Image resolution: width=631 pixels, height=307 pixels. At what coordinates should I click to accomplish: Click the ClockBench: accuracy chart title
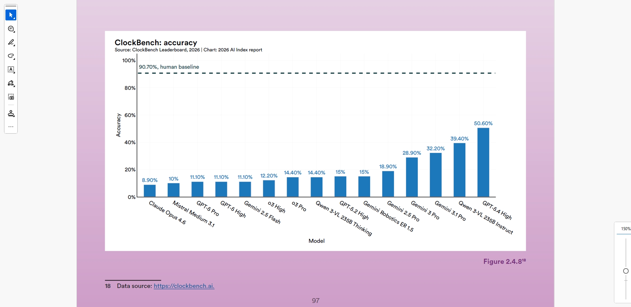156,42
